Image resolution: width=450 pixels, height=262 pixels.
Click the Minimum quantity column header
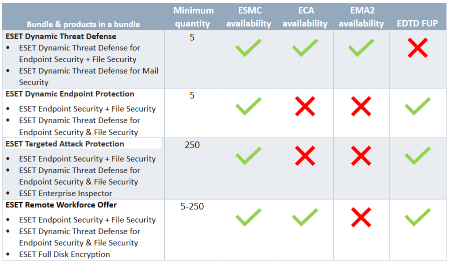click(x=193, y=17)
